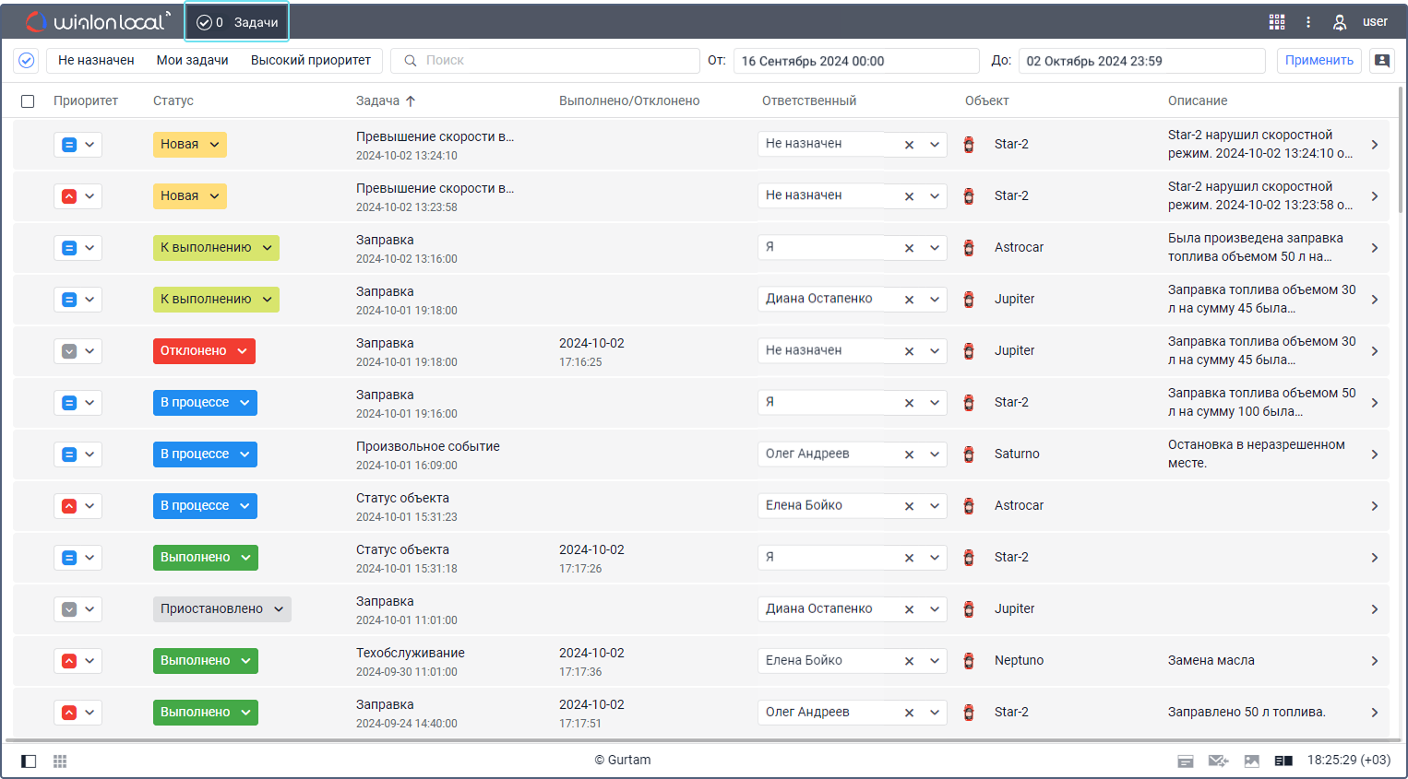This screenshot has height=779, width=1408.
Task: Clear Олег Андреев in the Заправлено 50 л row
Action: 909,713
